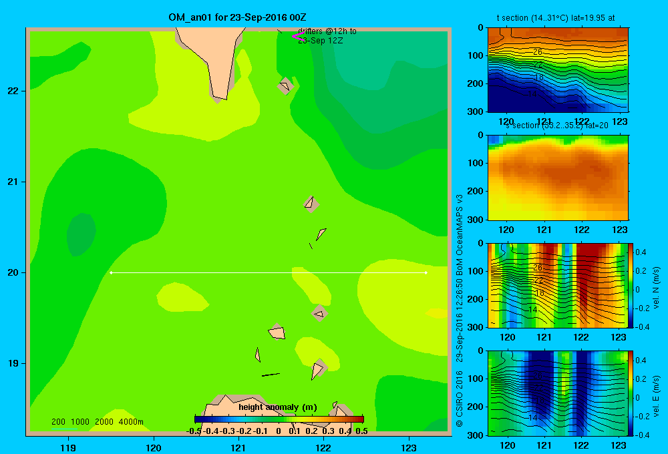Click the 'drifters @12h to' label
668x454 pixels.
click(327, 31)
